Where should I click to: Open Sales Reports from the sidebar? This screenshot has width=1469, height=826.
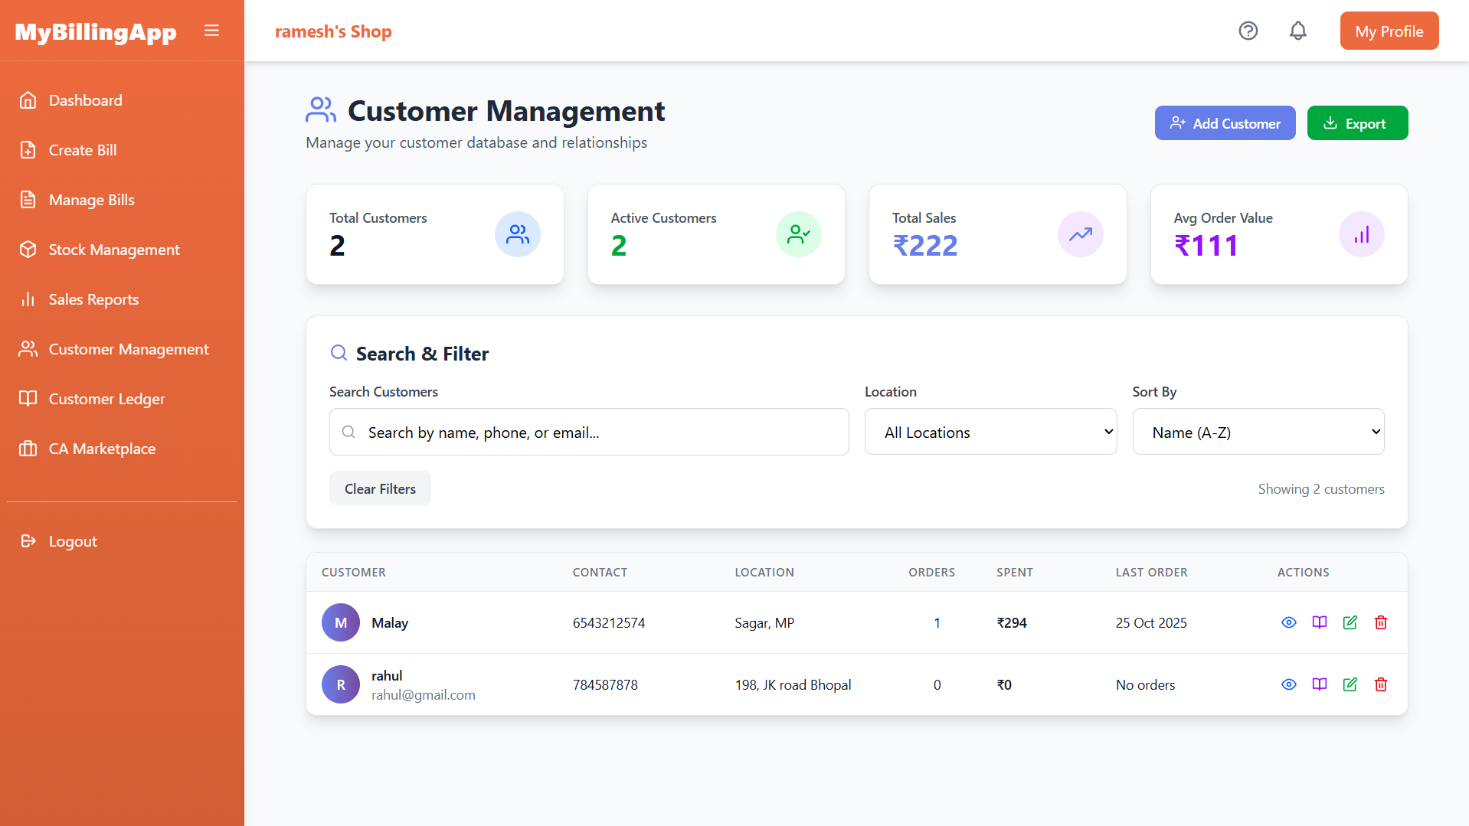pyautogui.click(x=93, y=299)
